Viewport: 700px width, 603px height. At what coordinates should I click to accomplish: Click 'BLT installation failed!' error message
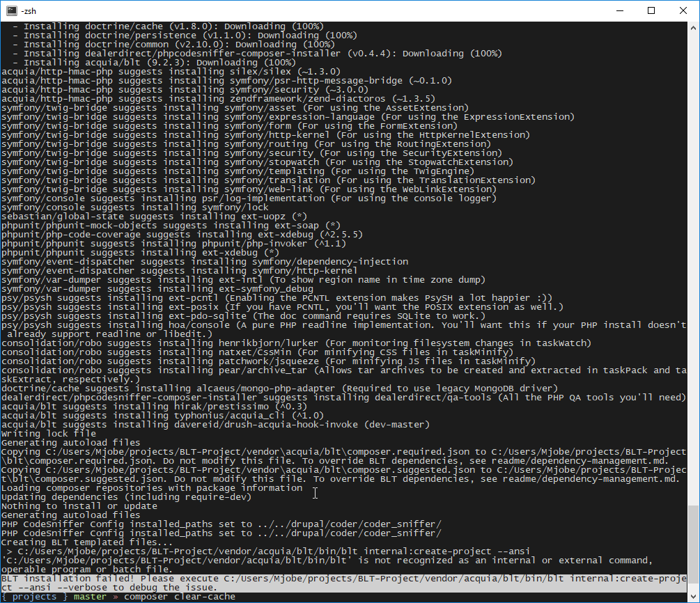point(68,579)
